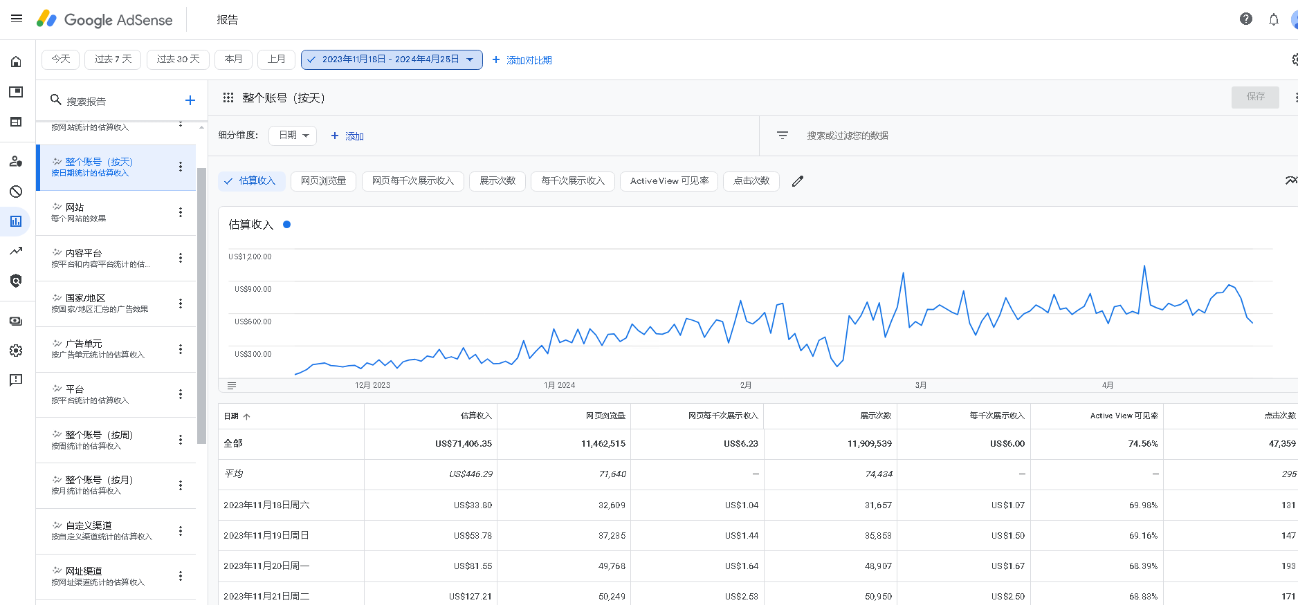Open the Optimization trend icon in sidebar
This screenshot has width=1298, height=605.
pos(16,251)
